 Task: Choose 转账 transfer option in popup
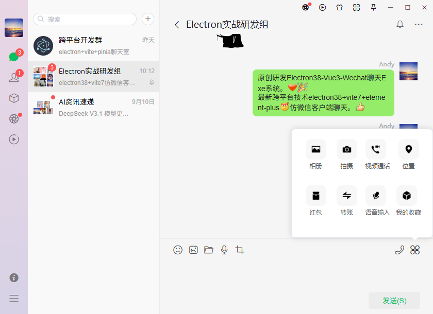[x=347, y=201]
